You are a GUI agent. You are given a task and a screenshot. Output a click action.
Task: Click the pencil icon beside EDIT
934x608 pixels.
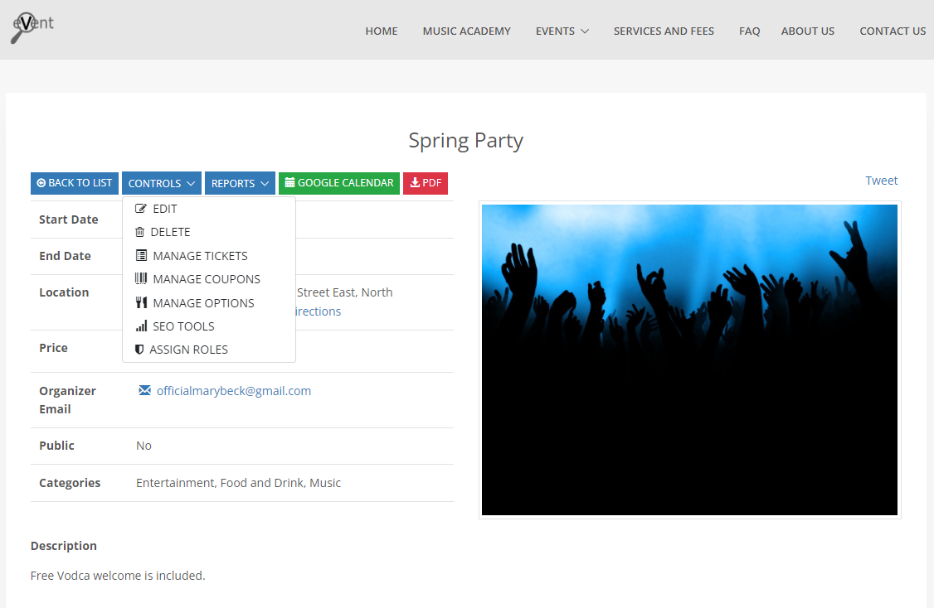click(x=140, y=209)
